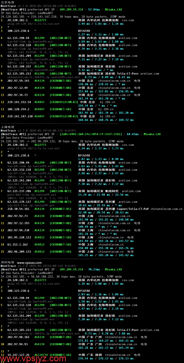Click hop IP 14.147.127.26
This screenshot has width=184, height=363.
(18, 355)
